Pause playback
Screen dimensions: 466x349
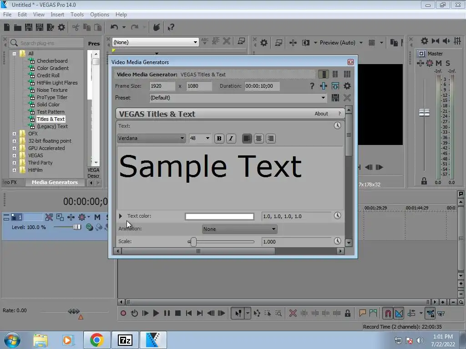(167, 313)
